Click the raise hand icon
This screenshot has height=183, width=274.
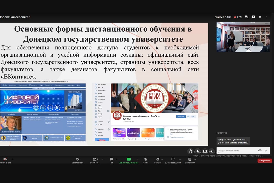click(x=190, y=151)
